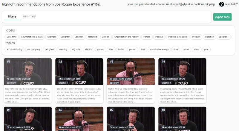Click the '38 secs | starts at 33:58' label
This screenshot has height=131, width=239.
[x=70, y=79]
